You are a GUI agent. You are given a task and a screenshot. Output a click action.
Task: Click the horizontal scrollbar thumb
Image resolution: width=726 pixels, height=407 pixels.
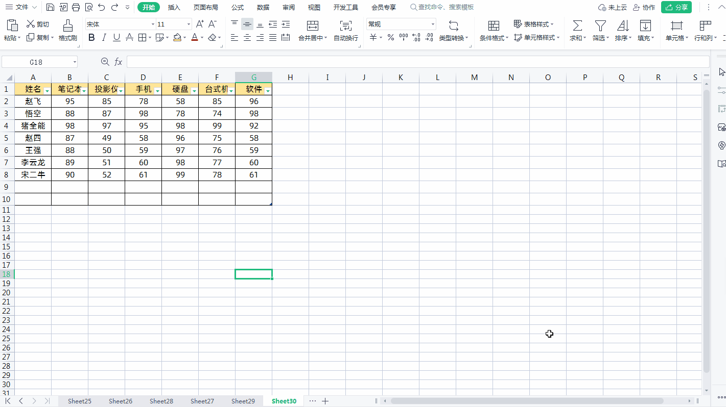point(527,401)
